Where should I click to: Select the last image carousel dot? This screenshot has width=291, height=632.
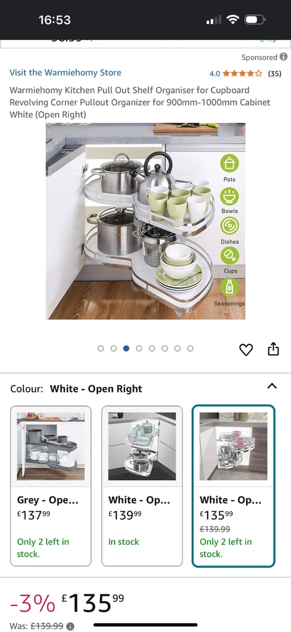(190, 348)
